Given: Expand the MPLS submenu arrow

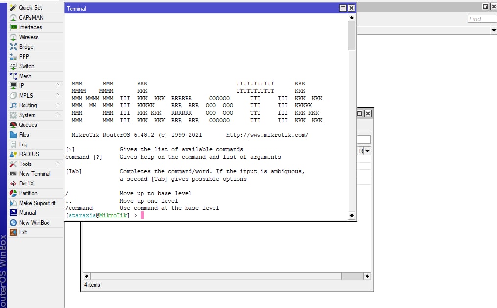Looking at the screenshot, I should [x=58, y=95].
